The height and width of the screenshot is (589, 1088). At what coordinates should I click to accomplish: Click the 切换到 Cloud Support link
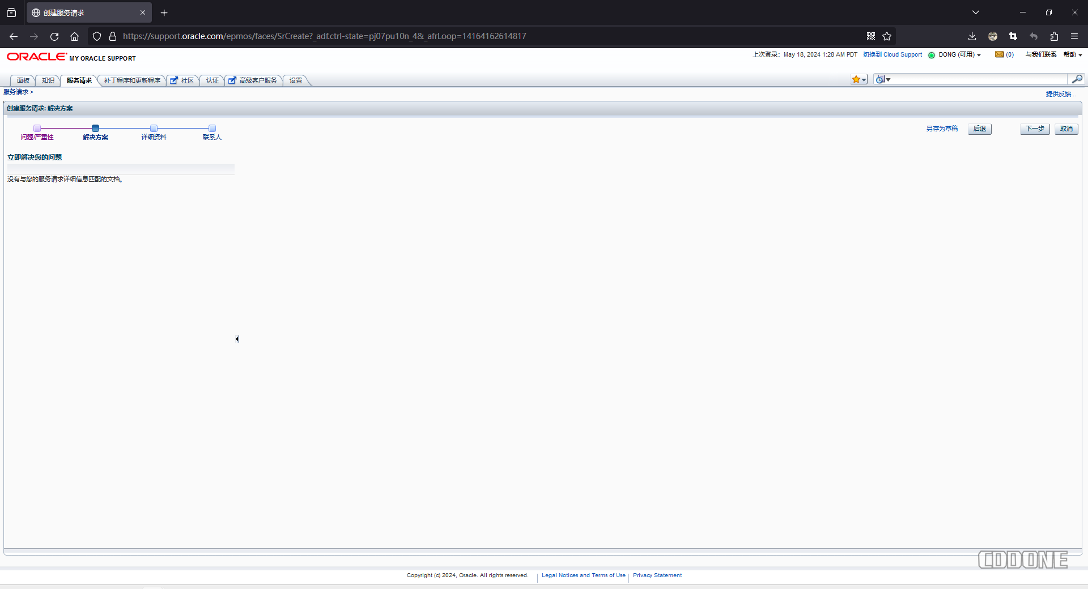point(892,55)
